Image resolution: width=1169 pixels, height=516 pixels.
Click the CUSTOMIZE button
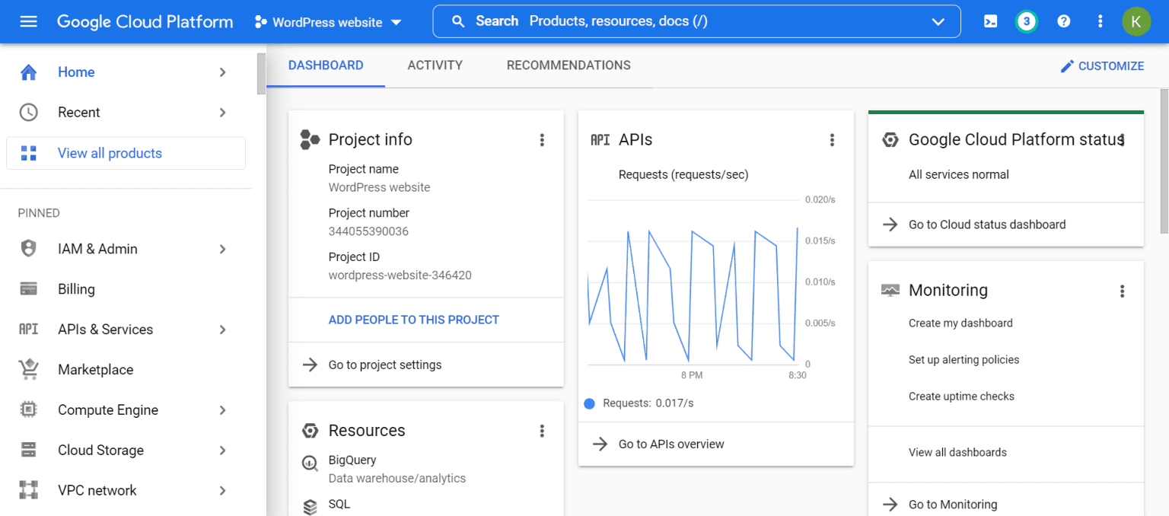1102,65
